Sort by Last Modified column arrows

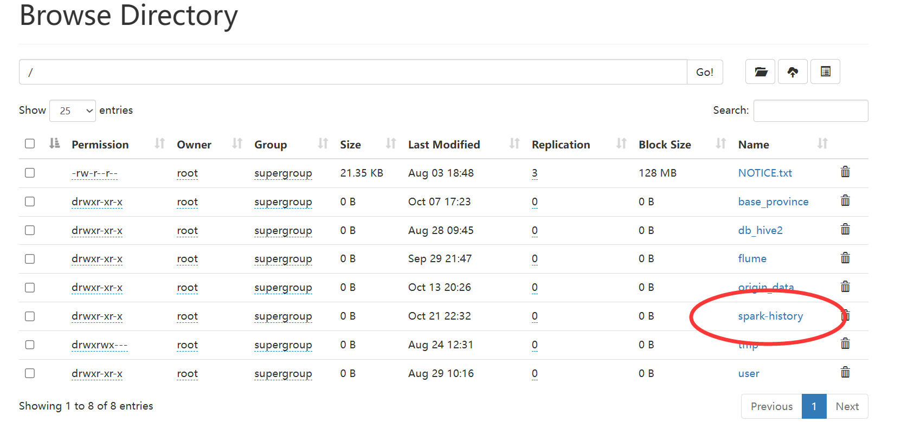514,144
